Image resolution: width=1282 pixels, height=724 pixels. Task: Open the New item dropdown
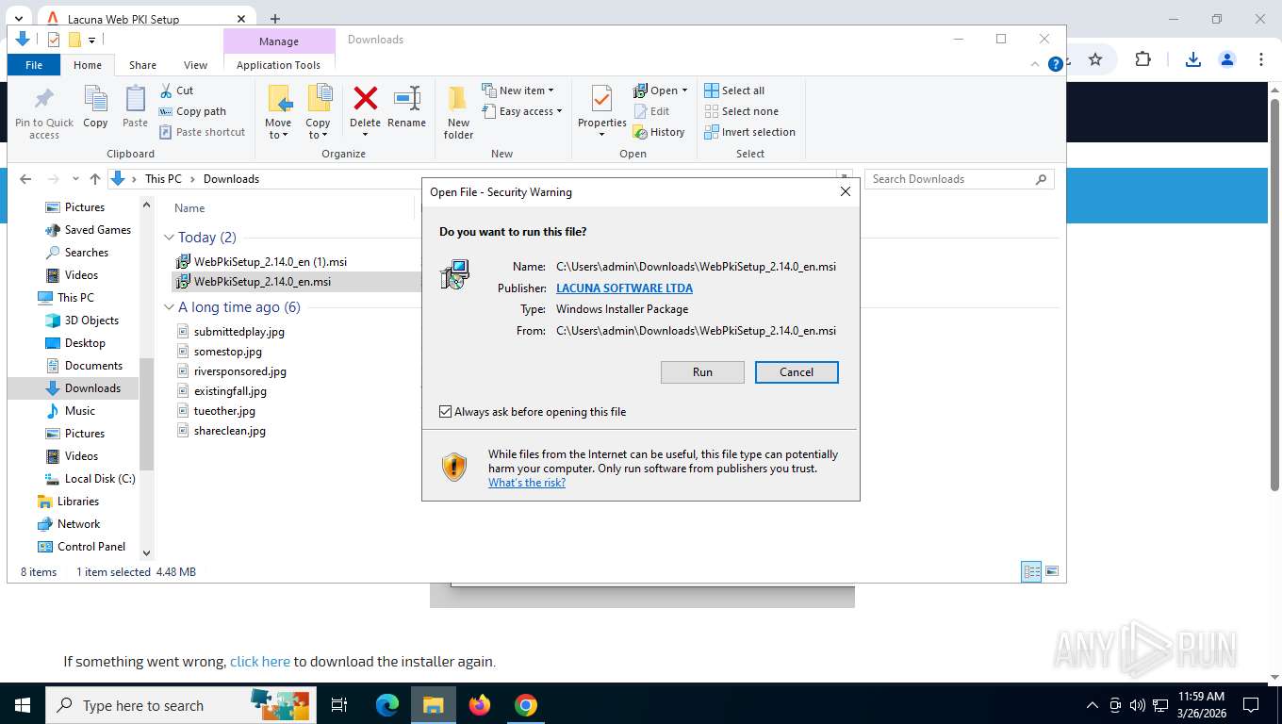[x=518, y=90]
